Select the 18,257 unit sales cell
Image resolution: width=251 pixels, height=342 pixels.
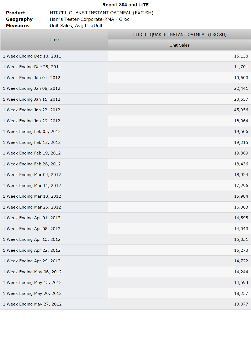tap(179, 293)
